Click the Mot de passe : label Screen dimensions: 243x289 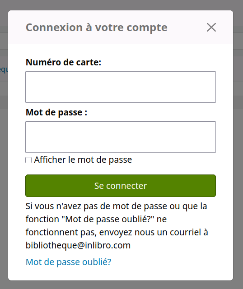click(x=56, y=112)
